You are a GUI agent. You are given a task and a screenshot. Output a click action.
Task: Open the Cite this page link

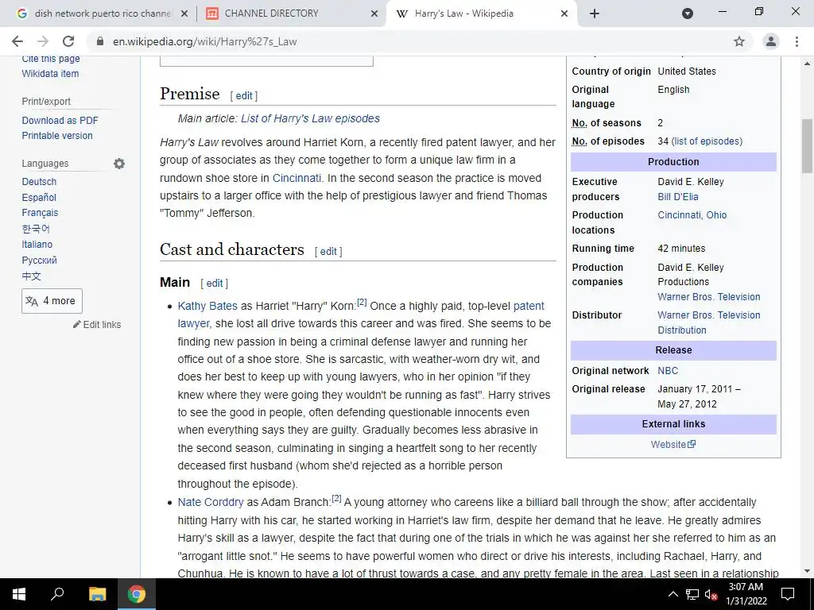pyautogui.click(x=51, y=59)
